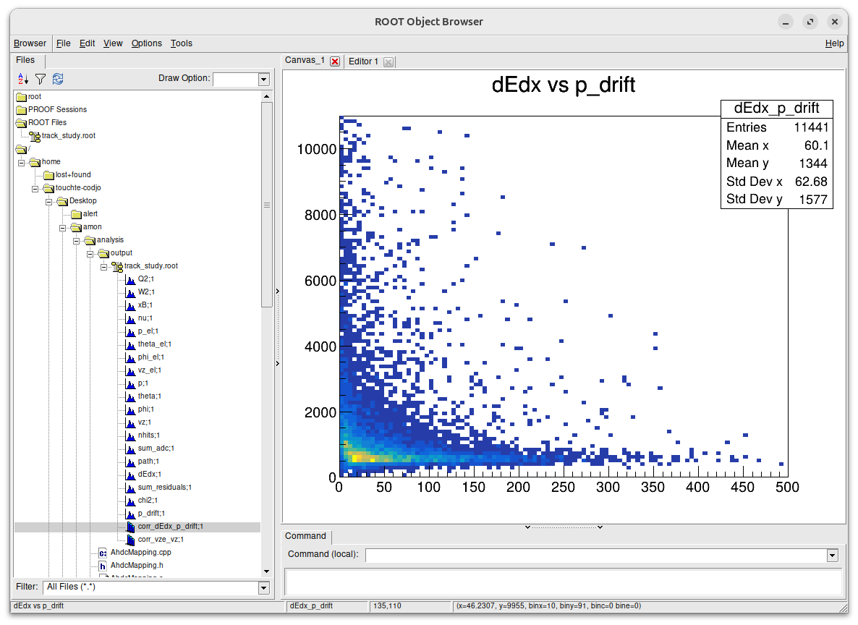Open the Options menu
The width and height of the screenshot is (858, 625).
(147, 43)
